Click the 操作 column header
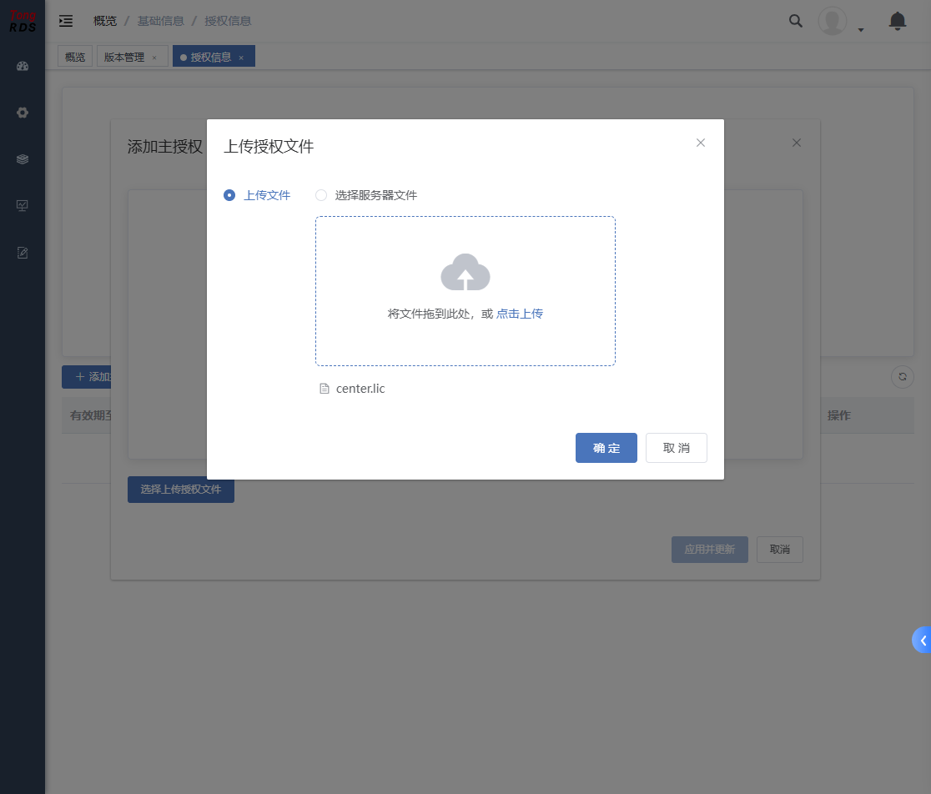Image resolution: width=931 pixels, height=794 pixels. click(839, 415)
